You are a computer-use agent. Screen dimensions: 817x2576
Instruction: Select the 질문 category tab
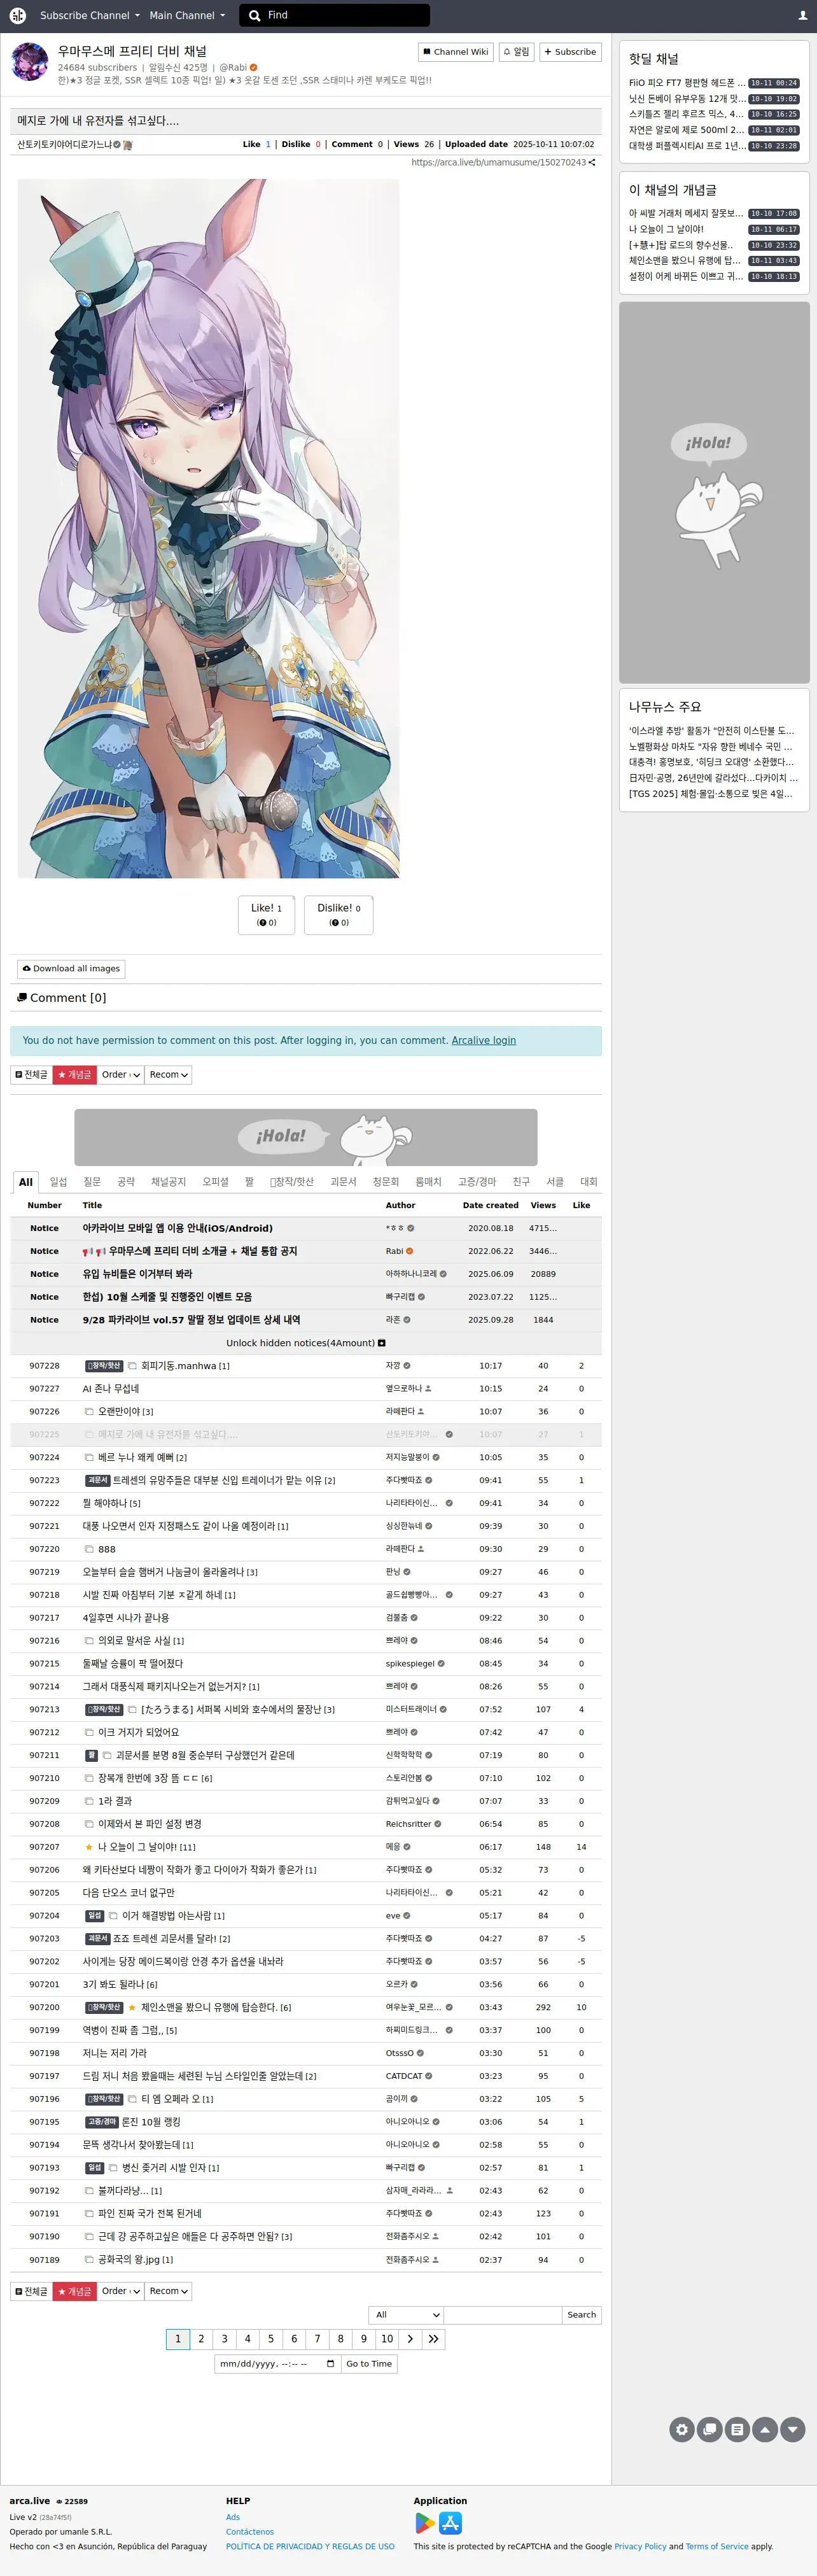92,1182
